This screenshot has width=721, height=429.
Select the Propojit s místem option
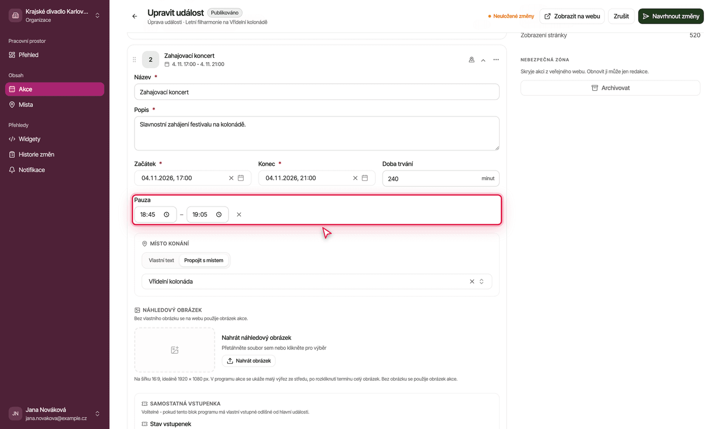click(204, 261)
